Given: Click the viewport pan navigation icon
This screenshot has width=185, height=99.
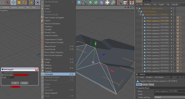Looking at the screenshot, I should [x=125, y=7].
